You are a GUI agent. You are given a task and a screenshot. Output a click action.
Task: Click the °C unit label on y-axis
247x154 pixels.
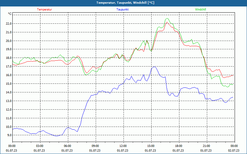tap(10, 14)
